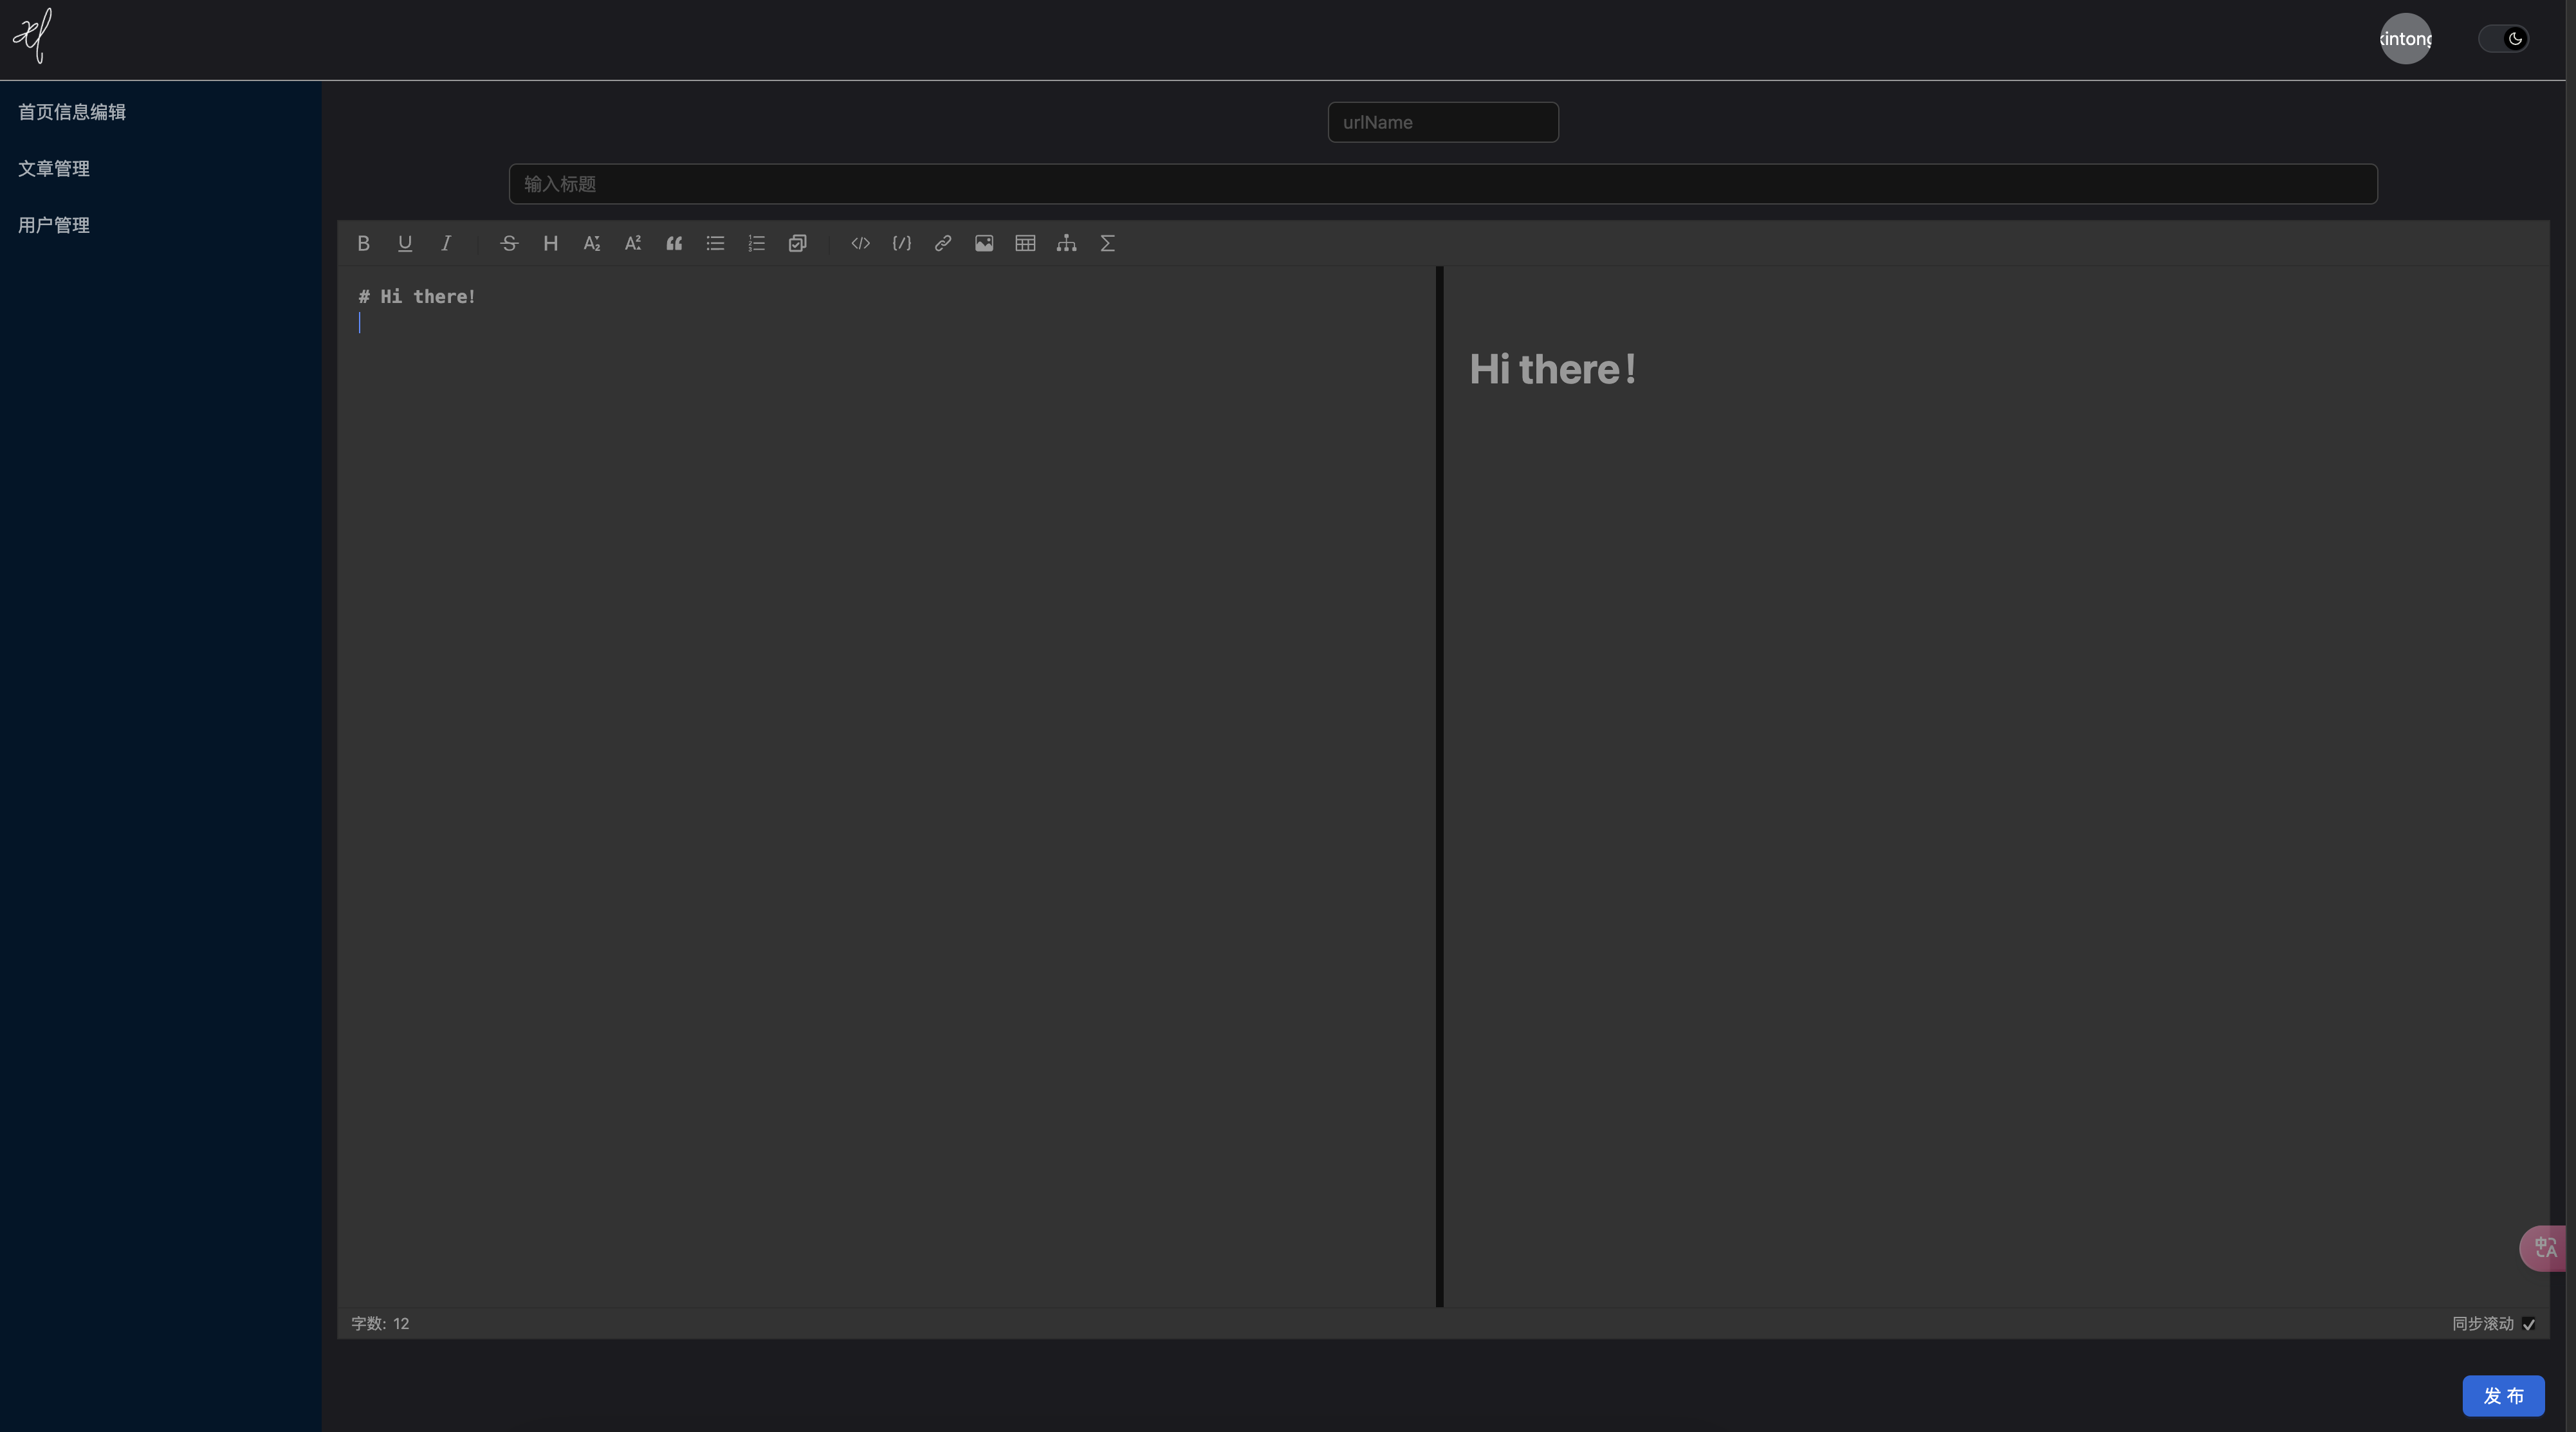Click the site logo in the header
The image size is (2576, 1432).
[x=32, y=36]
